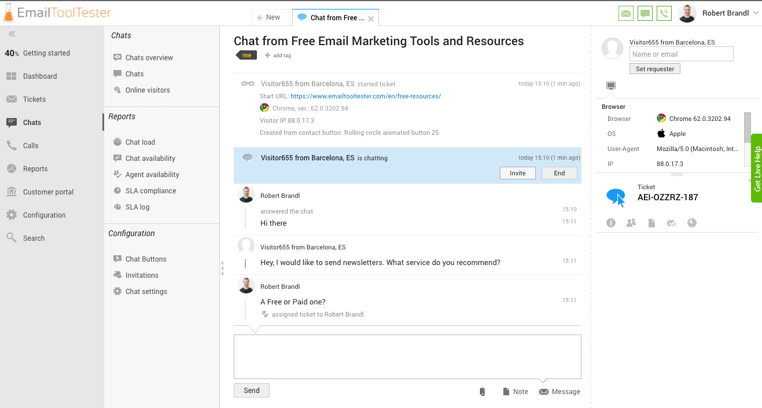
Task: Open the ticket clock history icon tab
Action: click(x=692, y=223)
